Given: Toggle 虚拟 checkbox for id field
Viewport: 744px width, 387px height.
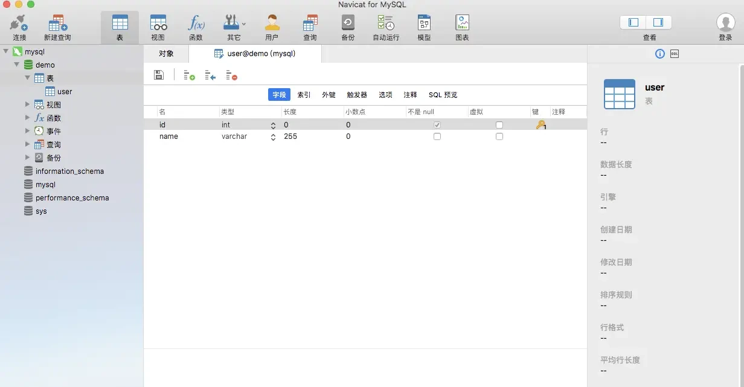Looking at the screenshot, I should point(499,125).
